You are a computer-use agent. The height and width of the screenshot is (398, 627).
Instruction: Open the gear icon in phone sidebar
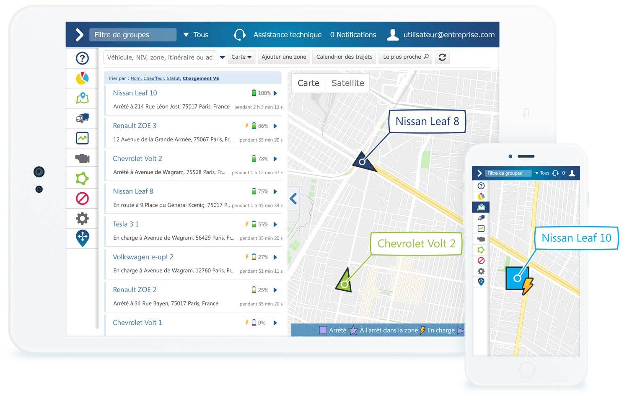pos(481,271)
